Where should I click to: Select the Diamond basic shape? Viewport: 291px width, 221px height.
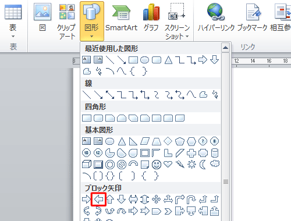(x=168, y=141)
